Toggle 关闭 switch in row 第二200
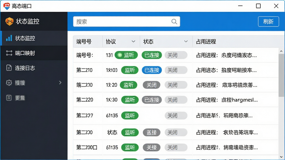Viewport: 285px width, 160px height. [176, 132]
